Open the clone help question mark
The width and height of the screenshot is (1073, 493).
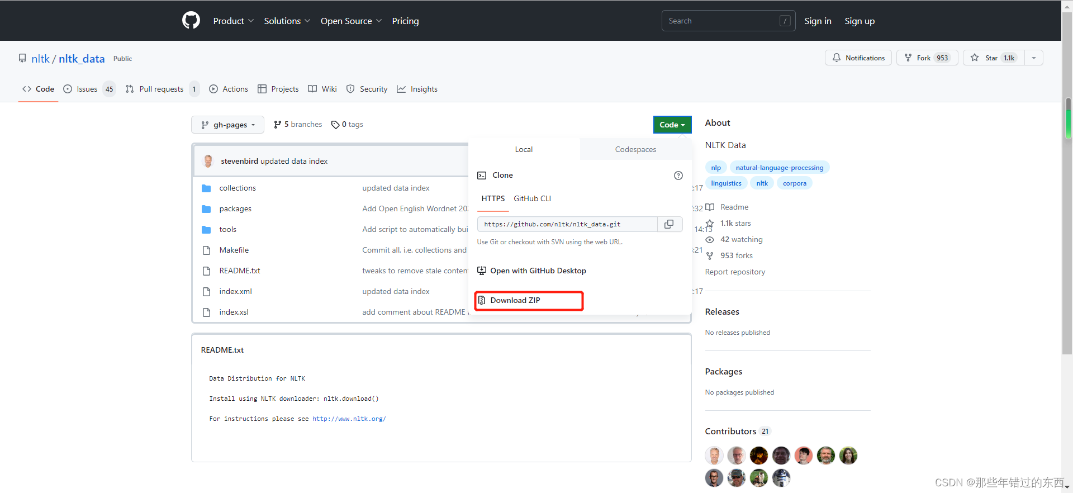click(678, 176)
